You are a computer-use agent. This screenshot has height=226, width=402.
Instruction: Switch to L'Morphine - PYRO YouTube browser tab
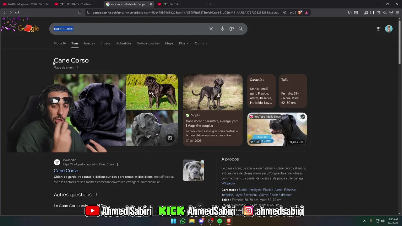point(26,4)
